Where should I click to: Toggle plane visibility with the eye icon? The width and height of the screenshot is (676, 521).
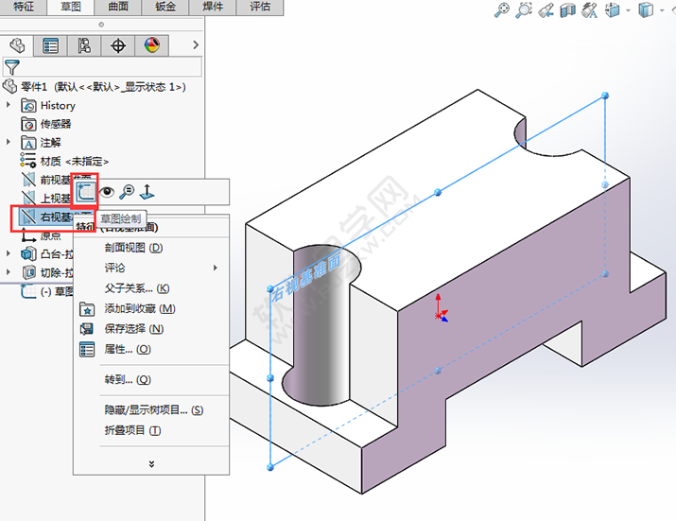point(107,192)
